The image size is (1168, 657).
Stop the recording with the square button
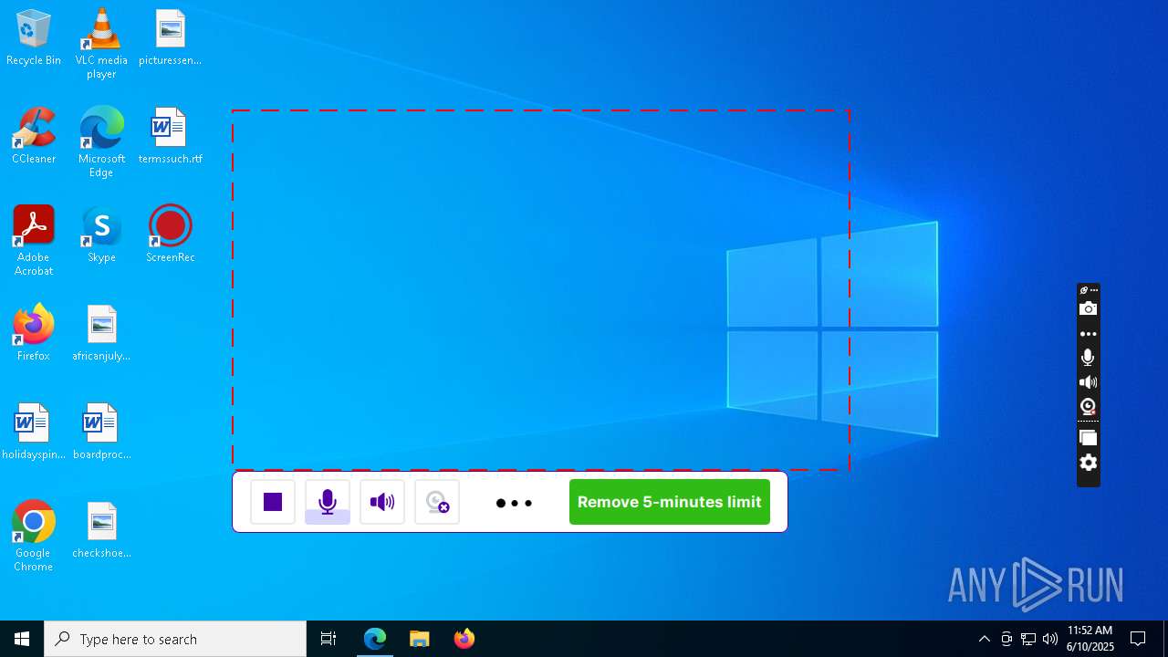pyautogui.click(x=273, y=502)
